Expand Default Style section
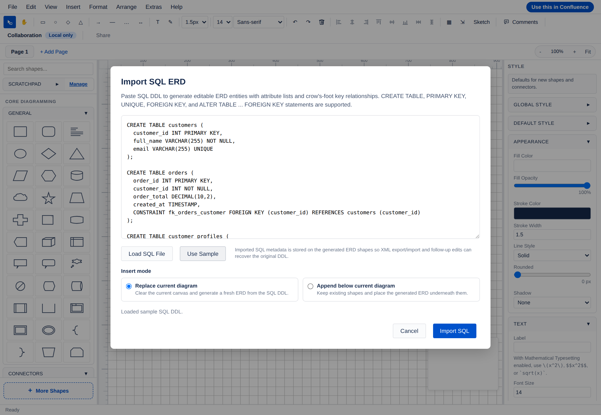Viewport: 601px width, 415px height. tap(552, 123)
